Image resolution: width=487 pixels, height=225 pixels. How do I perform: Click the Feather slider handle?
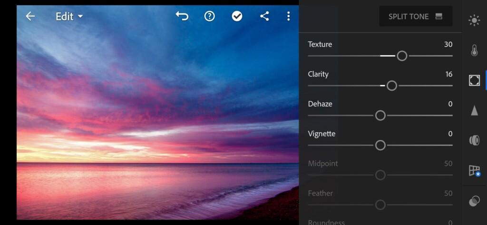[380, 205]
